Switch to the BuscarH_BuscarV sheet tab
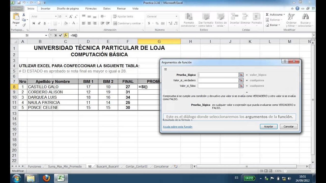This screenshot has height=183, width=326. coord(107,166)
